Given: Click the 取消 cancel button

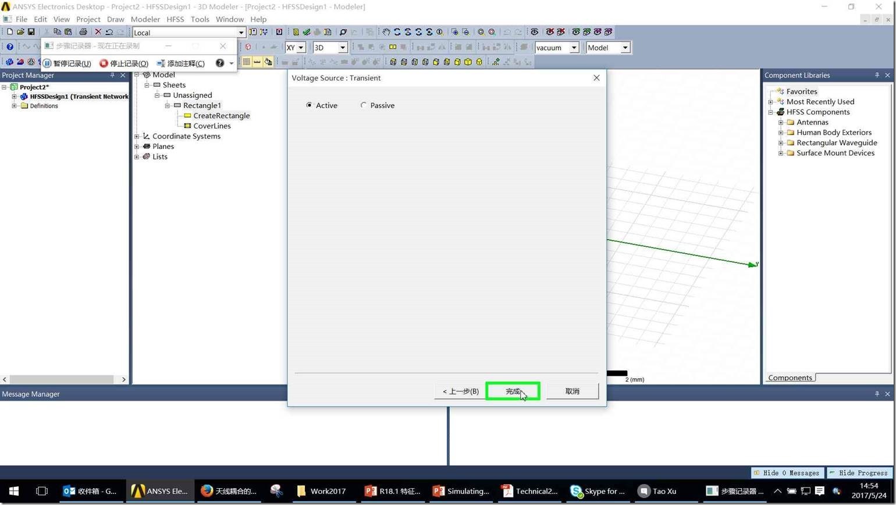Looking at the screenshot, I should tap(573, 391).
